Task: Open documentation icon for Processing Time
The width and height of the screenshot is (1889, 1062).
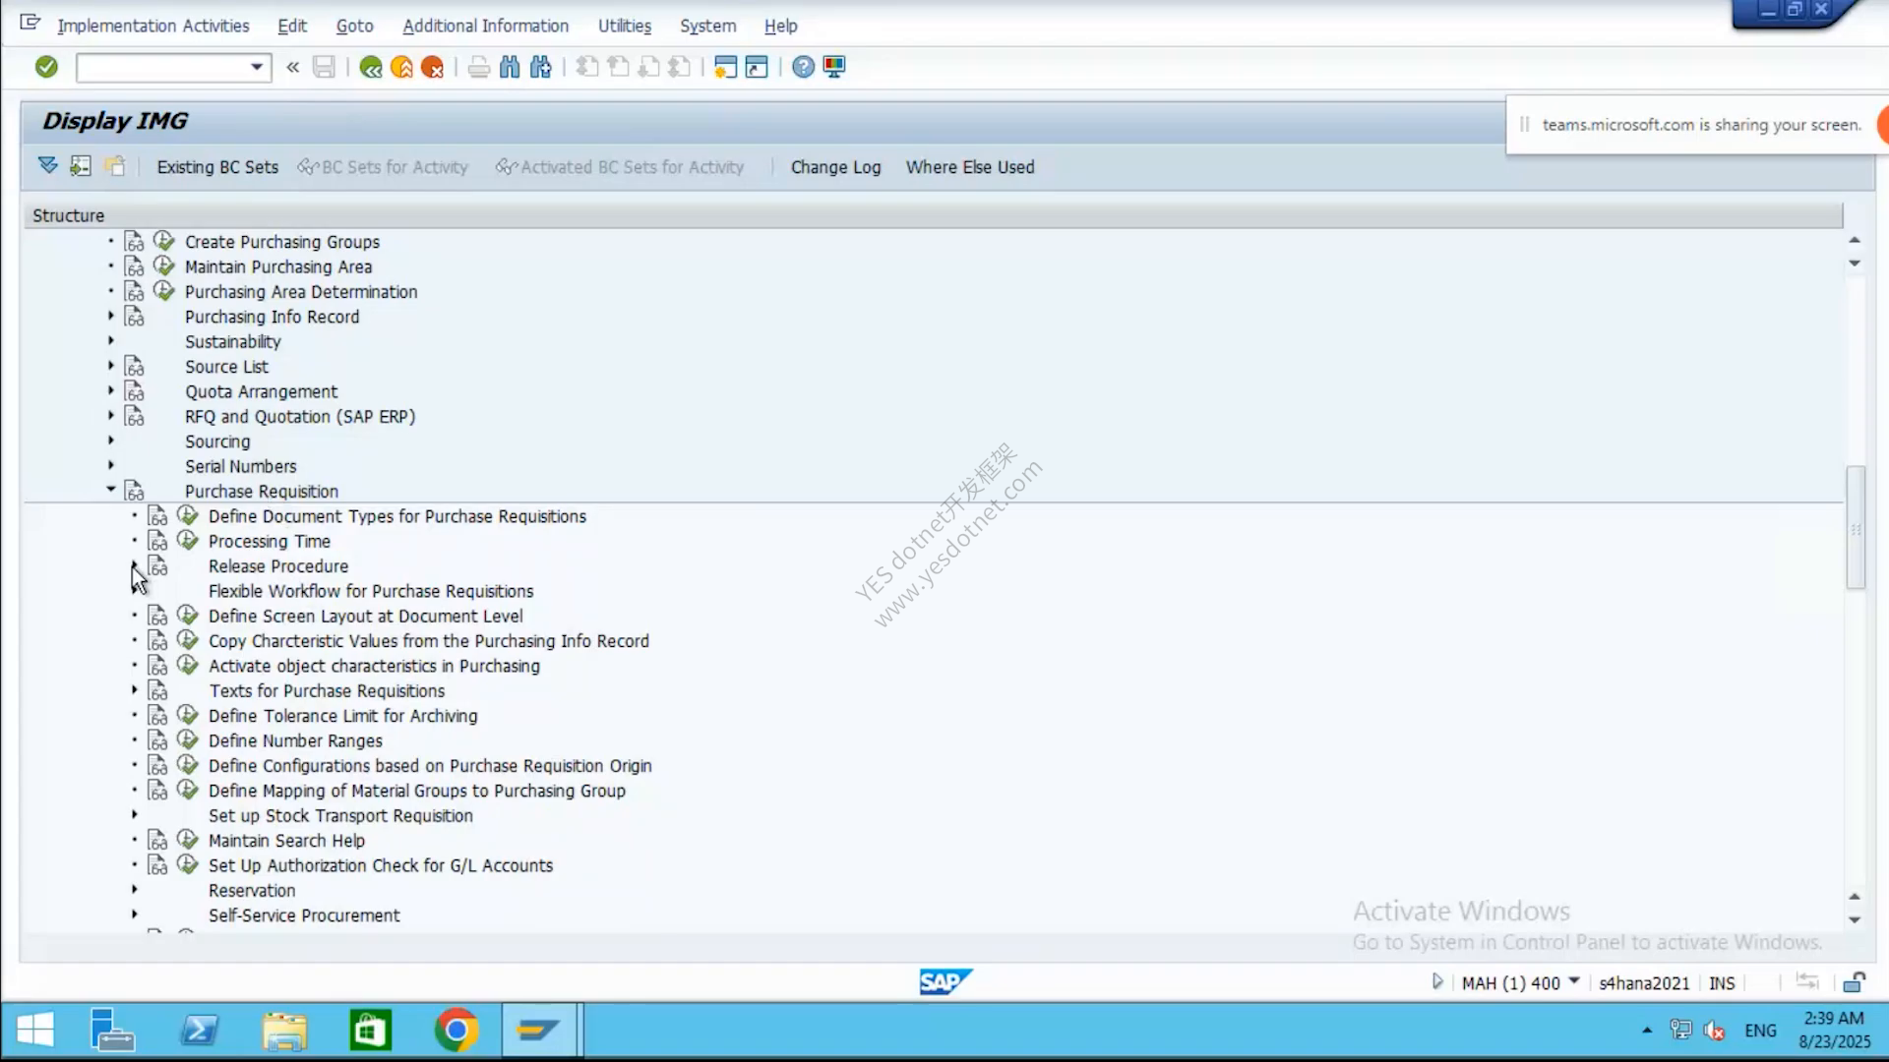Action: point(158,541)
